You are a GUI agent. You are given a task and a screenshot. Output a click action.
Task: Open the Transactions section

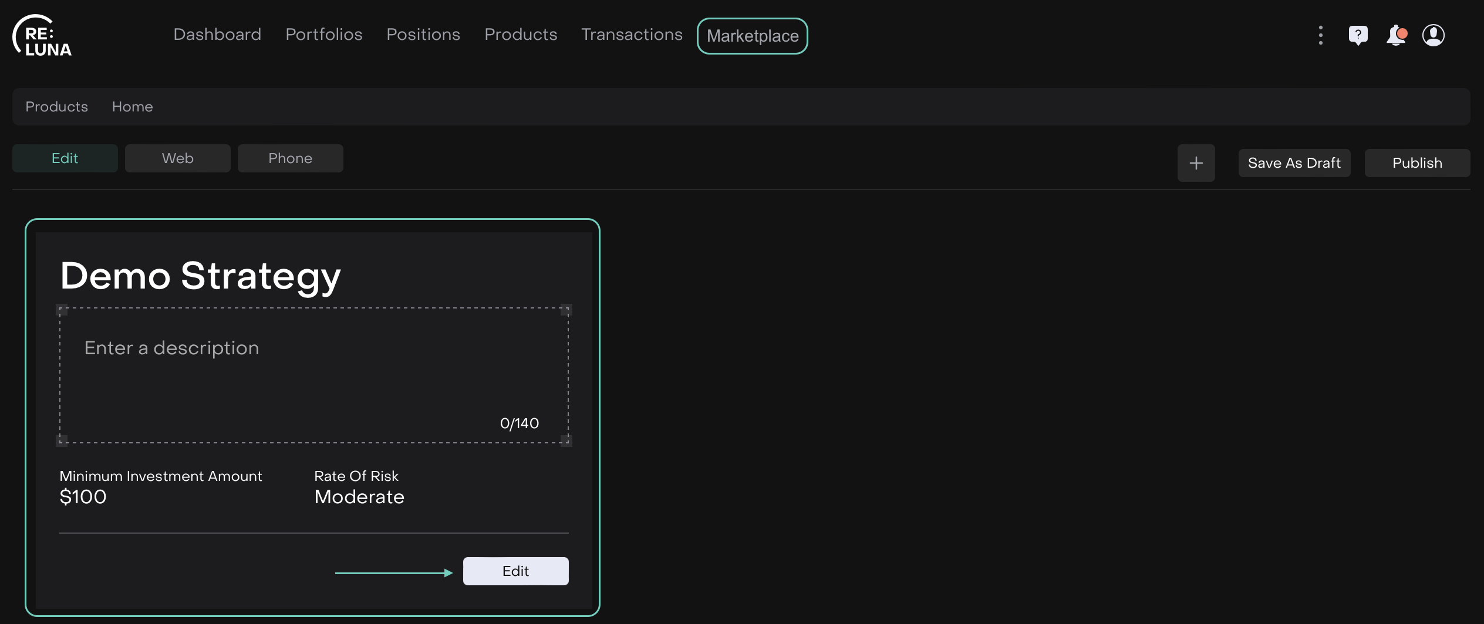(x=632, y=35)
